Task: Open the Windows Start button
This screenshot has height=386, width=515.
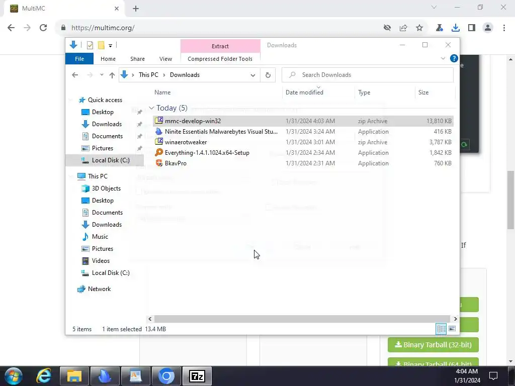Action: click(x=14, y=376)
